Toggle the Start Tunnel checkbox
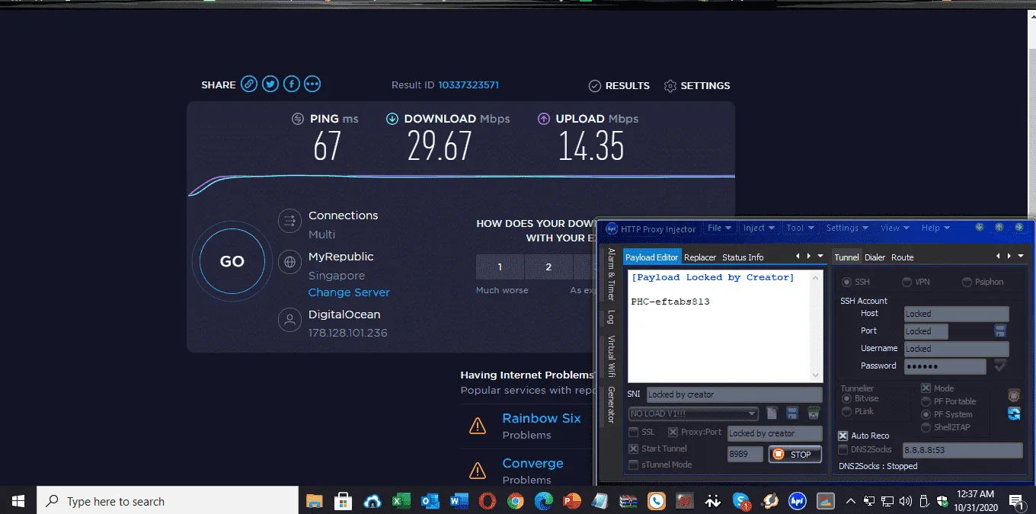Screen dimensions: 1036x514 634,449
